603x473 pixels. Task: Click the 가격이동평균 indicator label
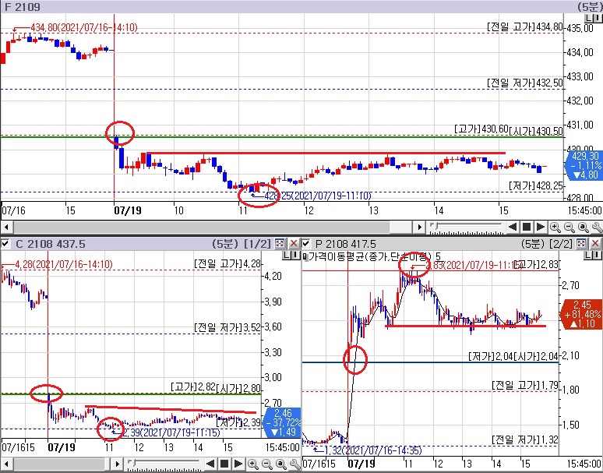tap(372, 256)
